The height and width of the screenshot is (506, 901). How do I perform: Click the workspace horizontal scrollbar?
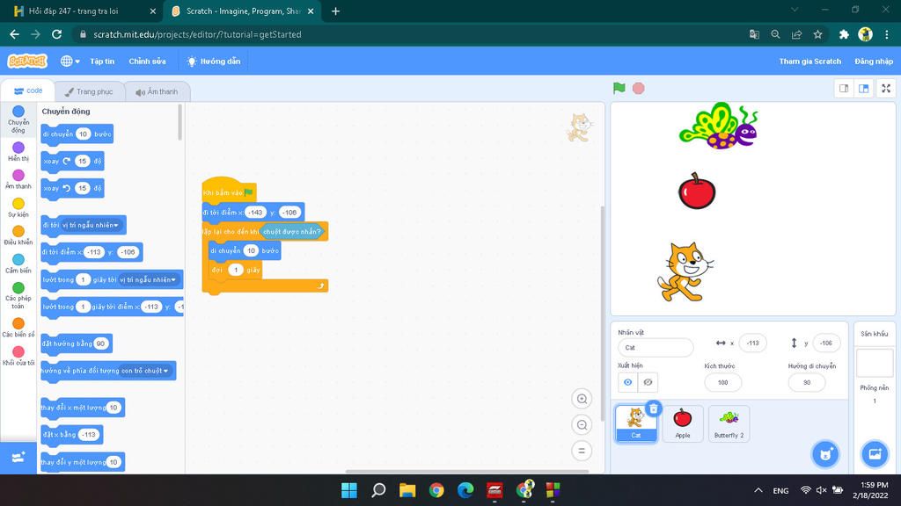466,471
